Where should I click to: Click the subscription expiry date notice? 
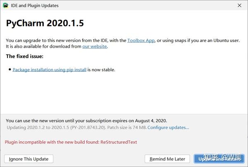coord(86,121)
